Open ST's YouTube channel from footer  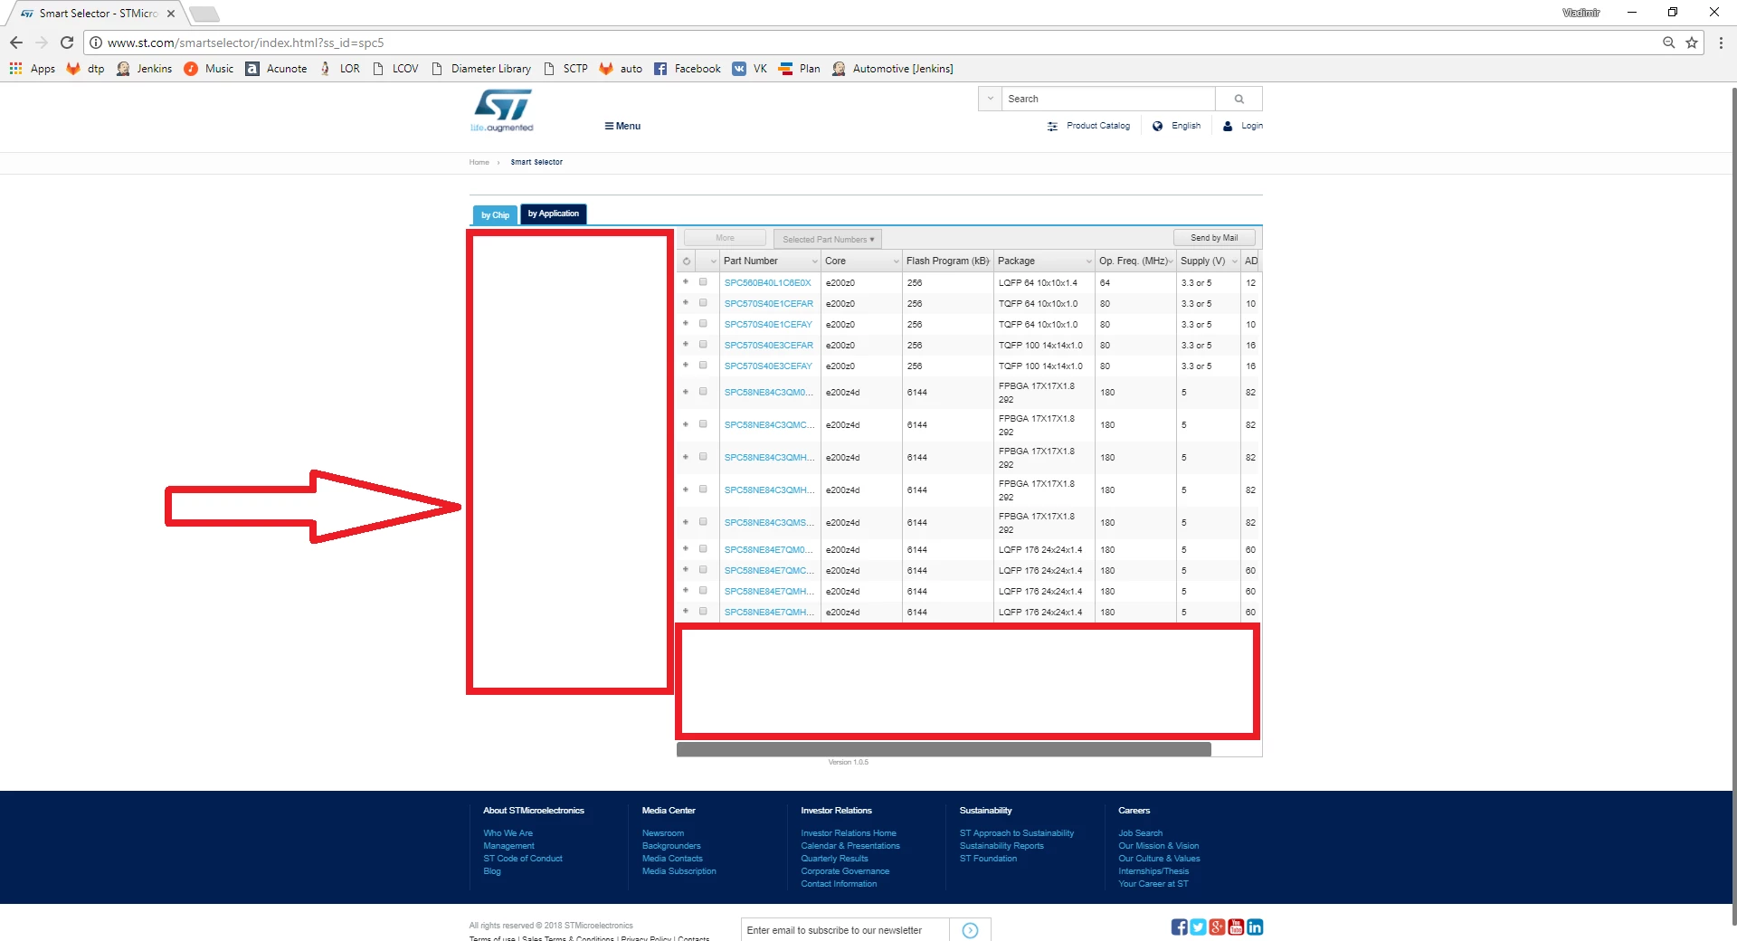pos(1236,927)
